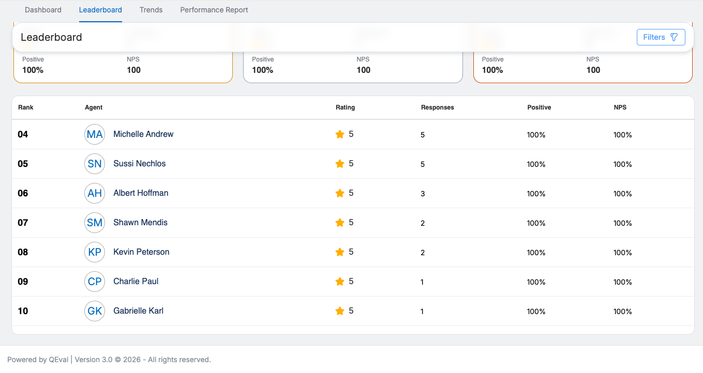The image size is (703, 373).
Task: Sort by the Rating column header
Action: [345, 107]
